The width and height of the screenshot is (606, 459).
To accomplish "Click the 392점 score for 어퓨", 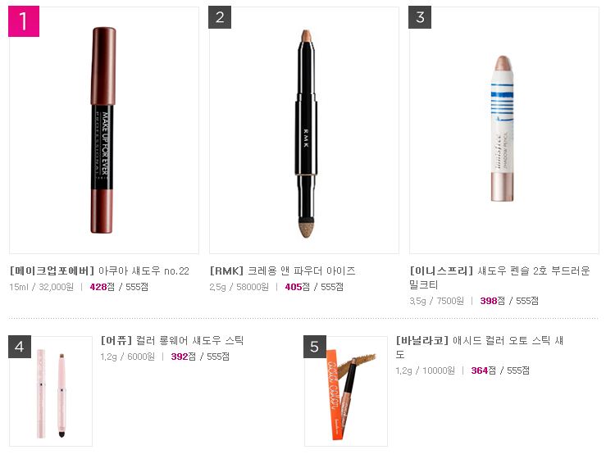I will (x=183, y=357).
